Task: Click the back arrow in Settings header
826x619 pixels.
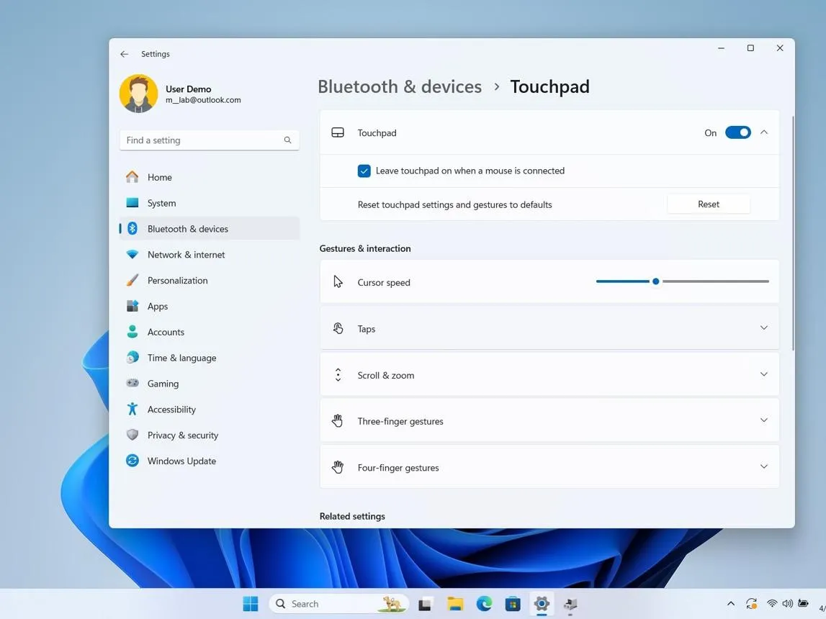Action: 124,54
